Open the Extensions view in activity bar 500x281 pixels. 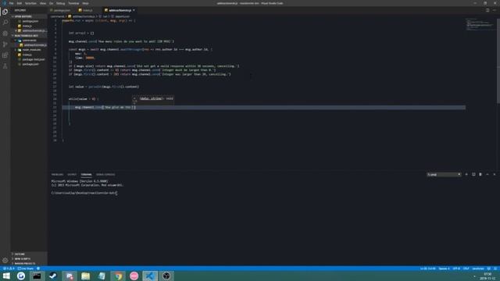(x=5, y=55)
